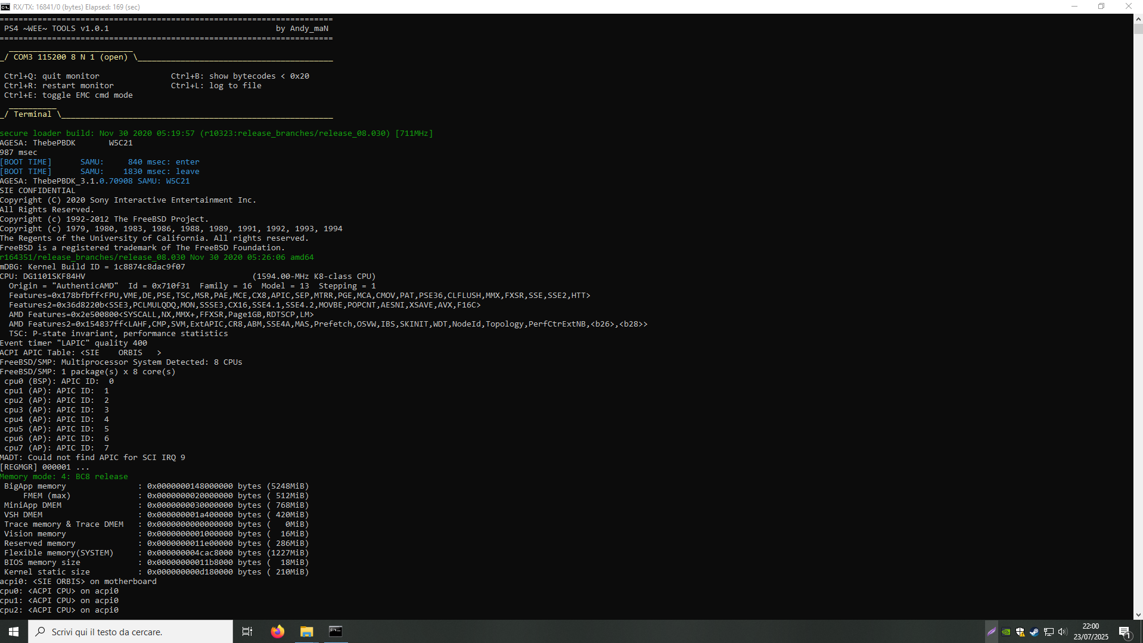Open the network status tray icon
The image size is (1143, 643).
click(1049, 632)
